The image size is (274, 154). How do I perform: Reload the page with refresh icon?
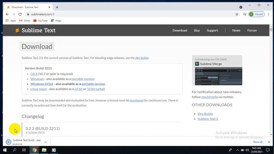[20, 14]
